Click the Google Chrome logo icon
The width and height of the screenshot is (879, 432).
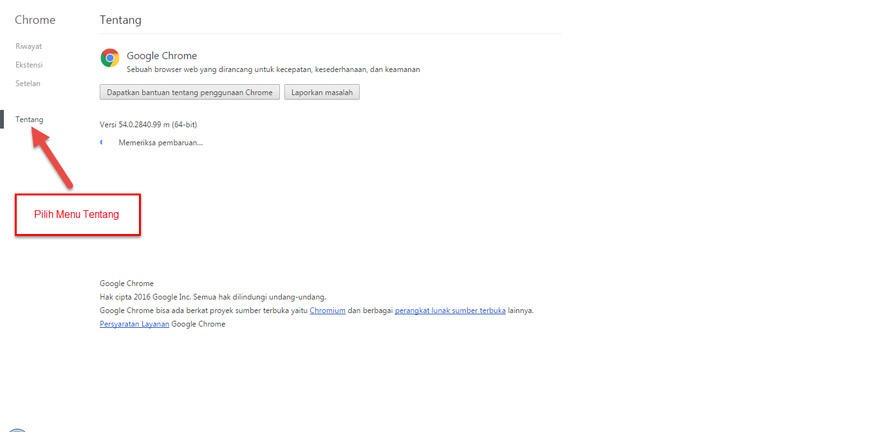tap(109, 58)
